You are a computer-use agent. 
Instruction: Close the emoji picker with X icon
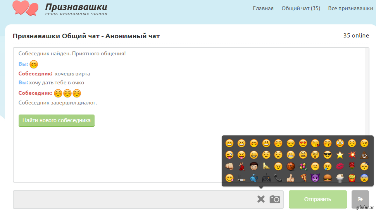[x=261, y=199]
